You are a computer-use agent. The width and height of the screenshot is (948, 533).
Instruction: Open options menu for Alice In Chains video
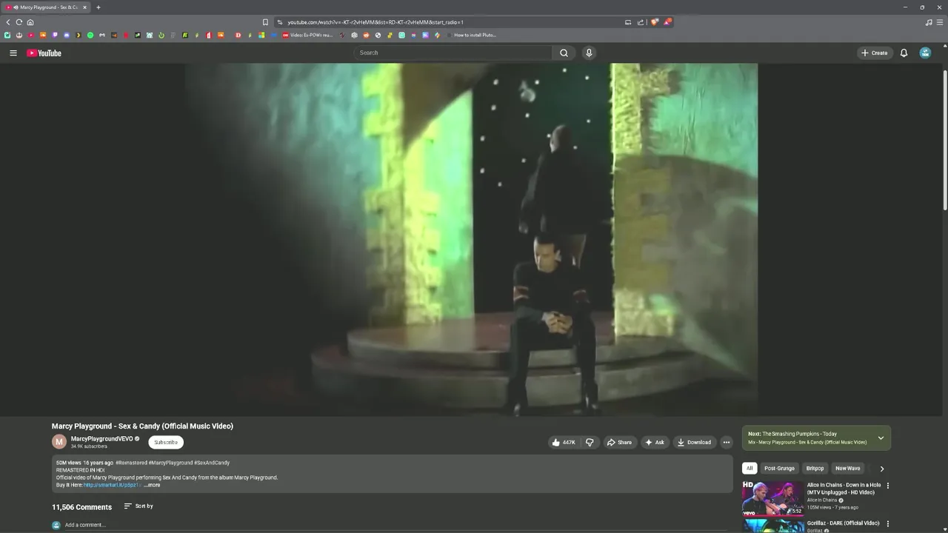[x=888, y=486]
